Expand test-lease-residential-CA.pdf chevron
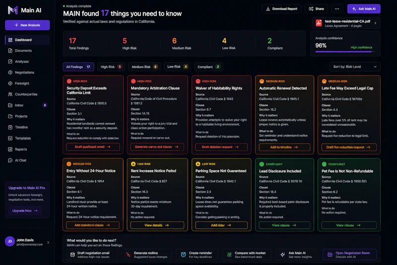Viewport: 397px width, 265px height. [x=375, y=23]
